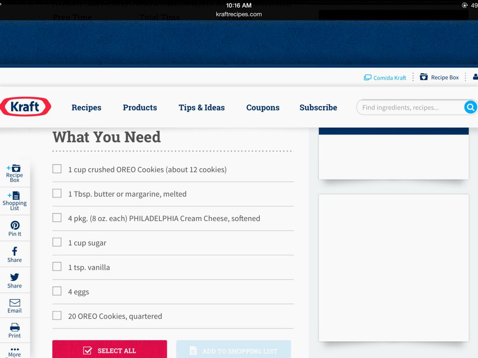Check the crushed OREO Cookies ingredient

tap(57, 169)
